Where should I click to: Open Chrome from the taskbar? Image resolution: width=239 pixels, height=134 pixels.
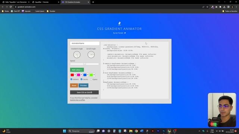pos(136,131)
